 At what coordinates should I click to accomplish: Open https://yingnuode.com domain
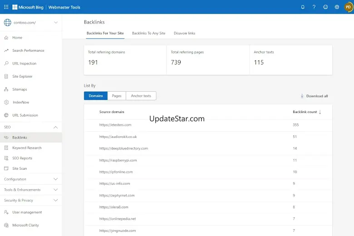pyautogui.click(x=118, y=231)
